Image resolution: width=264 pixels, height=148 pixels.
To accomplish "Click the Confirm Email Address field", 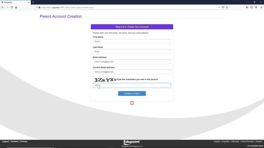I will click(132, 72).
